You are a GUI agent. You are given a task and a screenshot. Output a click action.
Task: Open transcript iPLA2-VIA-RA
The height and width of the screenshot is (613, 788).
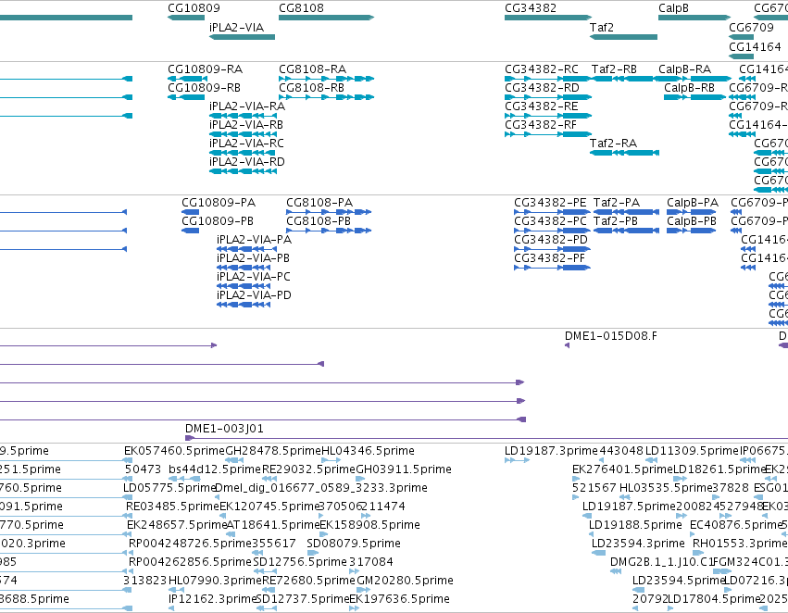point(243,116)
